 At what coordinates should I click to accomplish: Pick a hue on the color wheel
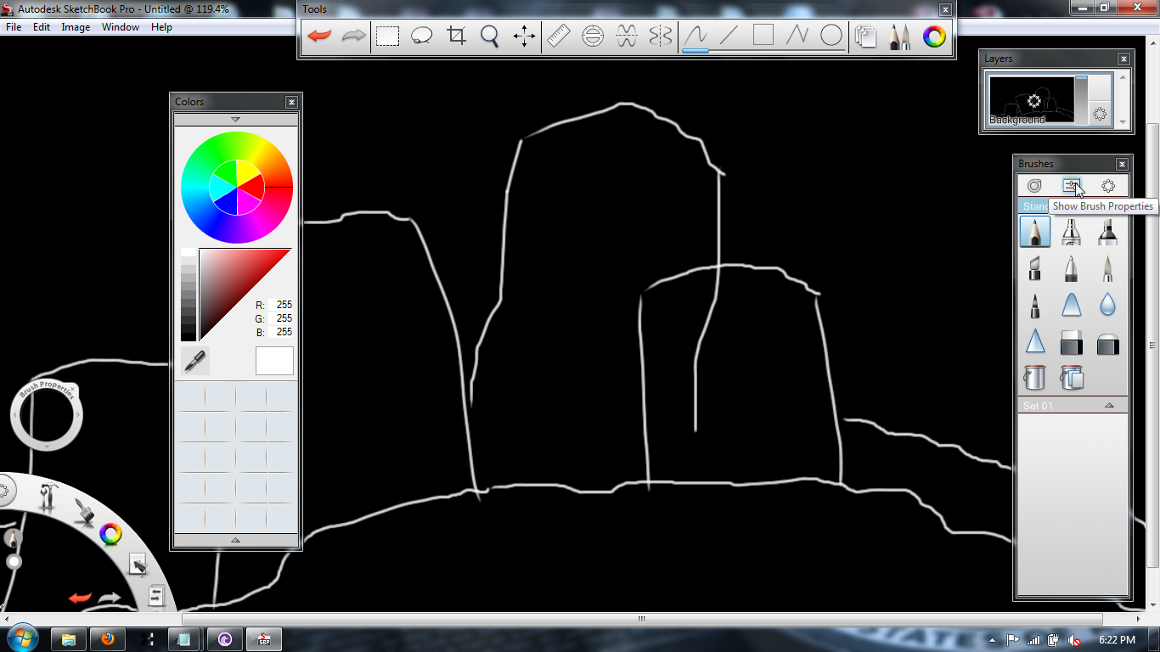click(x=237, y=187)
